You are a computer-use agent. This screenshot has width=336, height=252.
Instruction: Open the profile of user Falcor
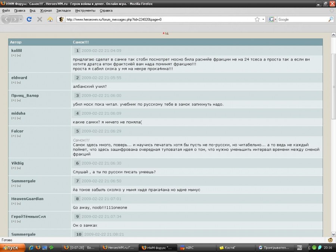tap(17, 131)
